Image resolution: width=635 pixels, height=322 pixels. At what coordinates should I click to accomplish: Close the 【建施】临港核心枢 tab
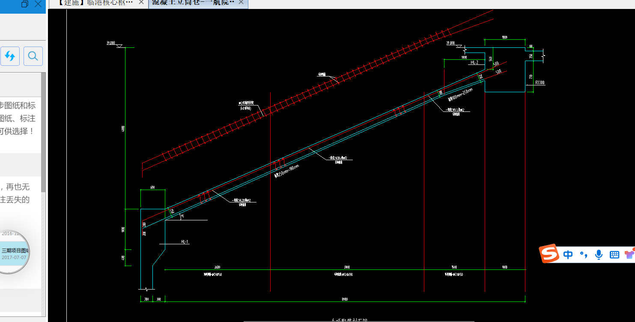tap(142, 3)
